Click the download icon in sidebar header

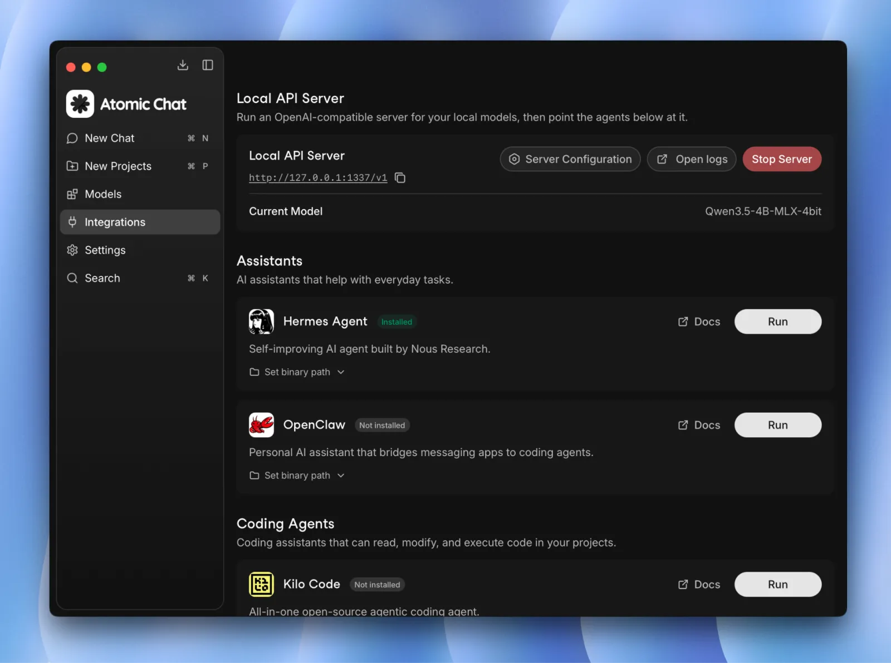183,65
